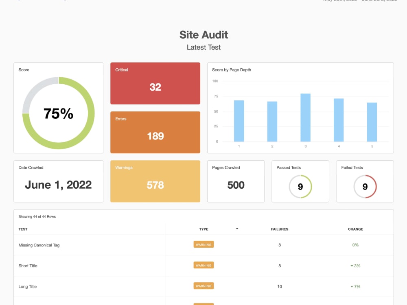The height and width of the screenshot is (305, 407).
Task: Click the WARNING badge for Short Title
Action: click(203, 265)
